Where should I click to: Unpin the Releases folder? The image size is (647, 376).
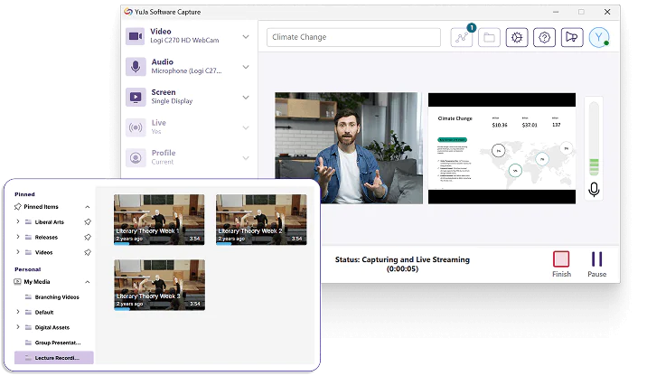88,238
